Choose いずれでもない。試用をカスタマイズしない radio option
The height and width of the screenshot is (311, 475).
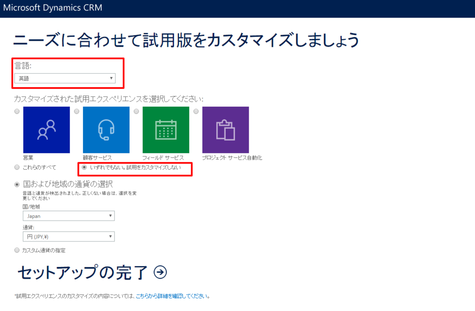pos(84,167)
